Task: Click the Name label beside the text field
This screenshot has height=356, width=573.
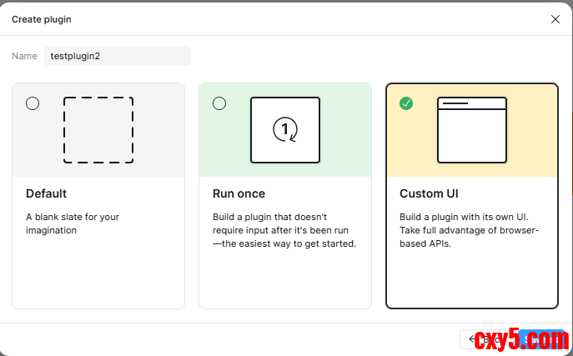Action: (x=24, y=56)
